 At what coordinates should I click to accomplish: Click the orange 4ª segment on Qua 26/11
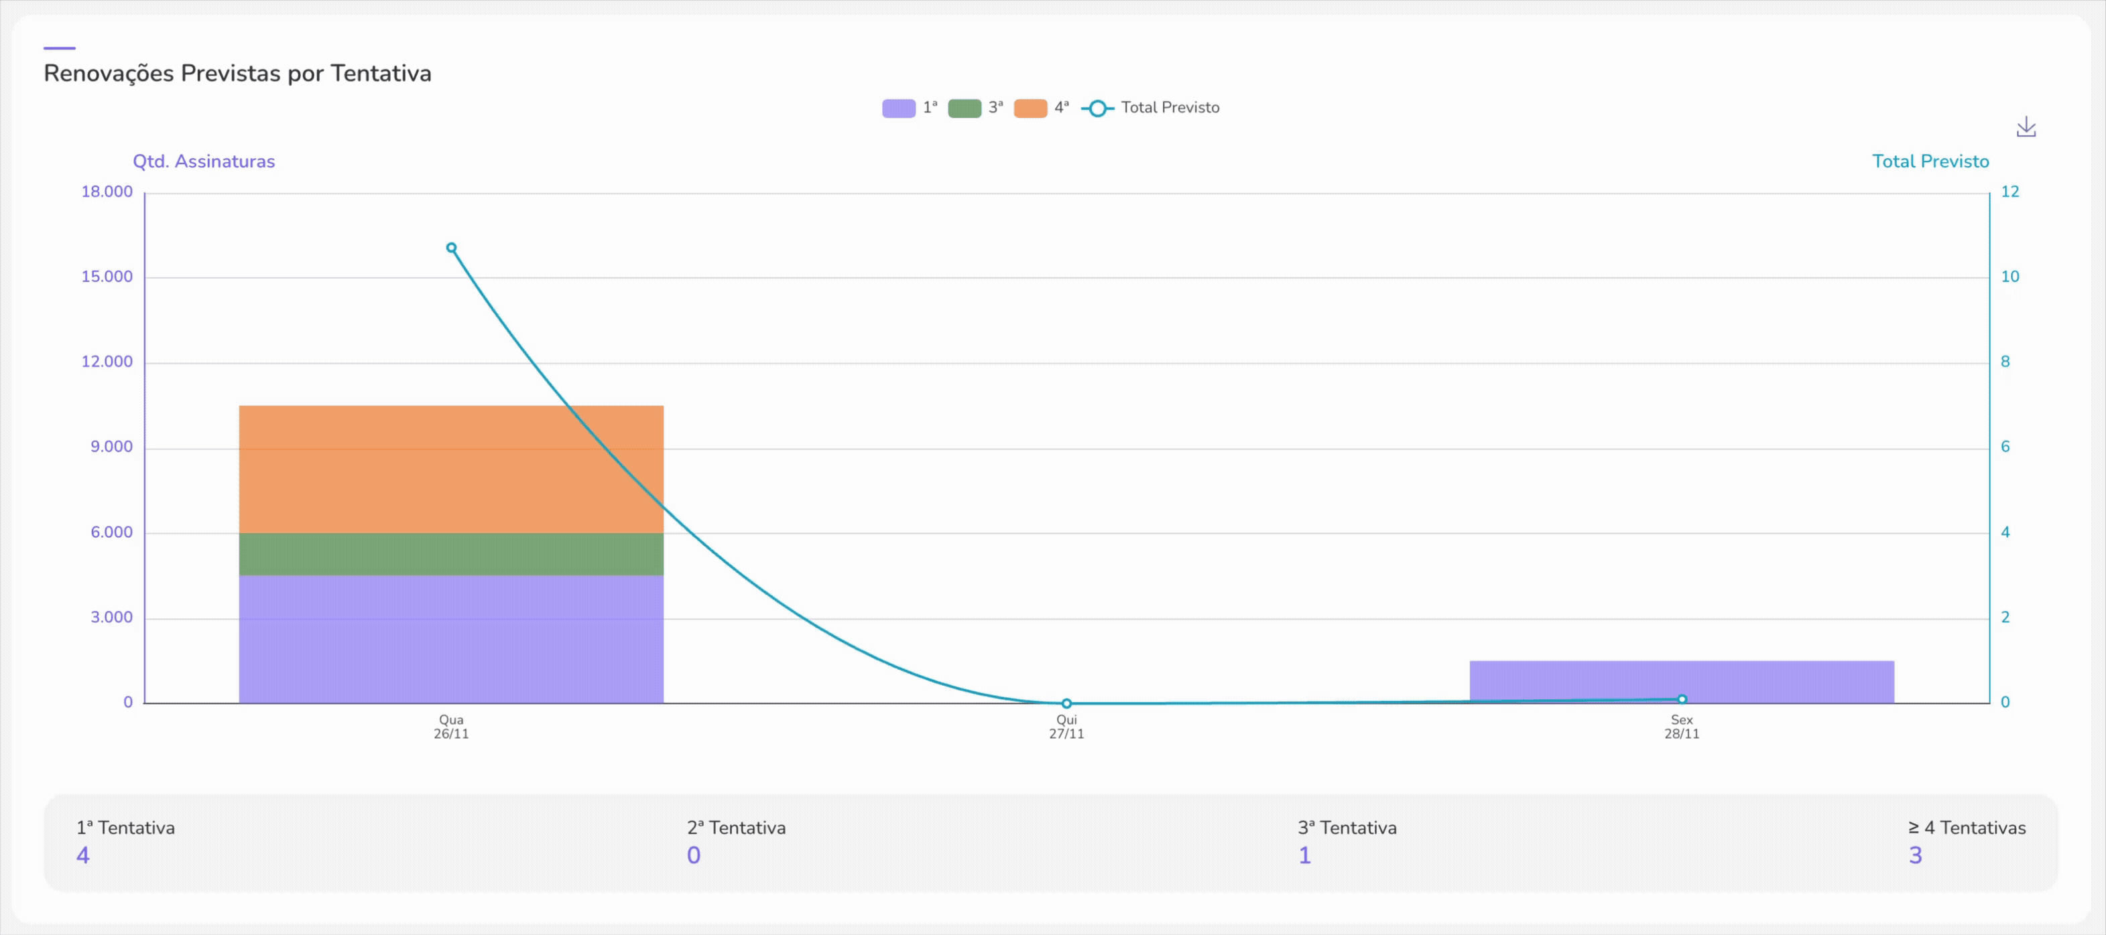(x=450, y=469)
